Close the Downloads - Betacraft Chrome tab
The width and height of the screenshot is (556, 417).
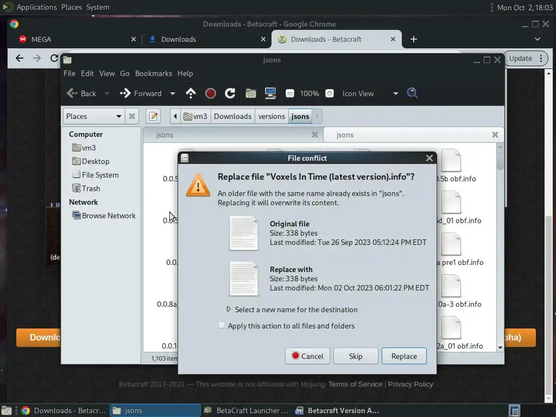(x=393, y=39)
